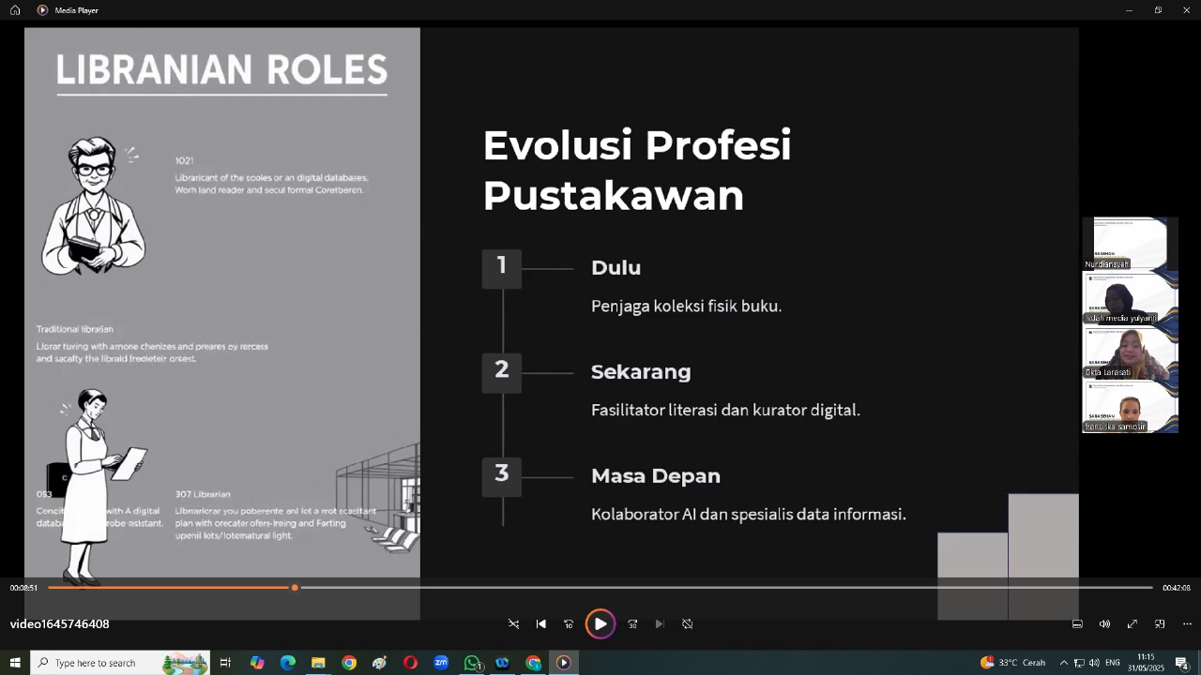Click the video seek bar progress handle
Viewport: 1201px width, 675px height.
295,588
